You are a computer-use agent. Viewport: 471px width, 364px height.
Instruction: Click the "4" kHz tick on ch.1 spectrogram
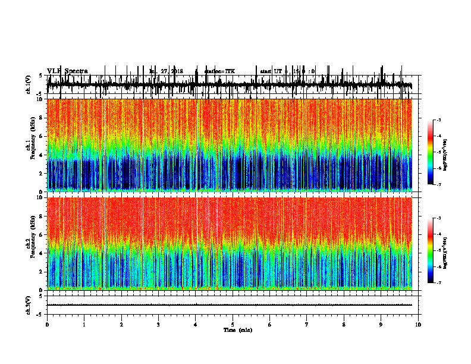pos(41,155)
